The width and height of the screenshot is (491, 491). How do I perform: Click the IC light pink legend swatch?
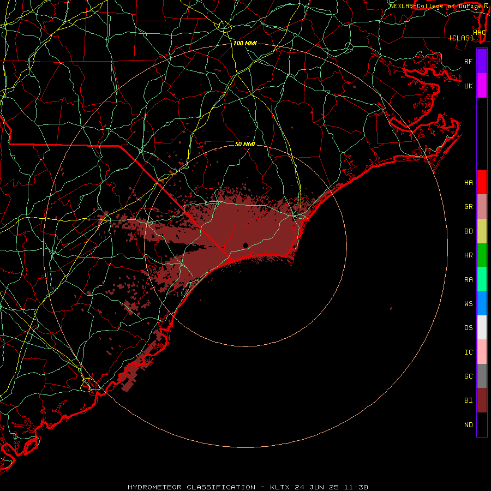click(482, 352)
